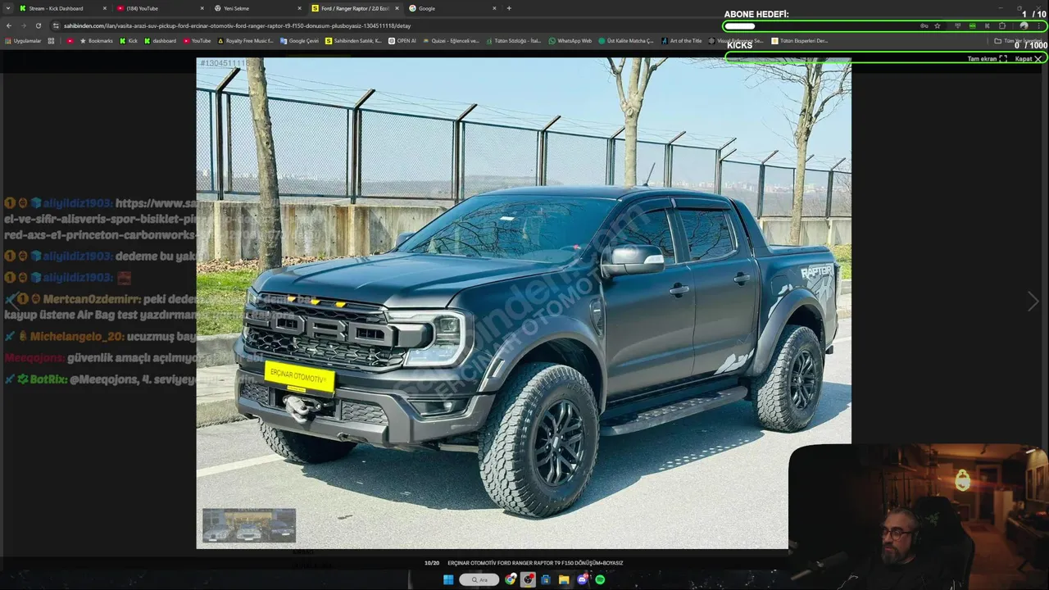Open Üst Kalite Matcha bookmark
This screenshot has height=590, width=1049.
[x=626, y=40]
